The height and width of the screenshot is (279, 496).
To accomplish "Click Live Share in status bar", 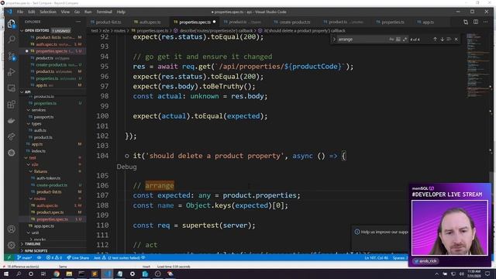I will click(x=77, y=257).
